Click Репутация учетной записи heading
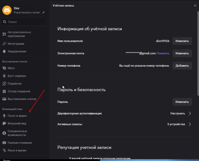The height and width of the screenshot is (161, 199). (x=84, y=147)
